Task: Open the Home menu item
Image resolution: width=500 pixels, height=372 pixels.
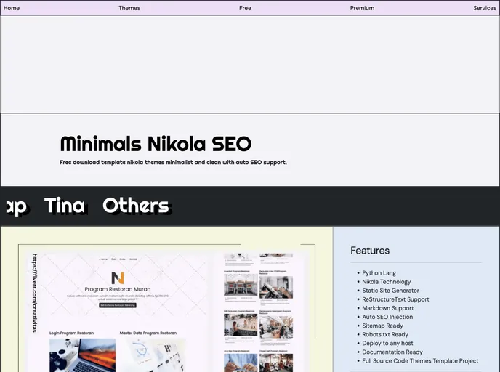Action: coord(12,8)
